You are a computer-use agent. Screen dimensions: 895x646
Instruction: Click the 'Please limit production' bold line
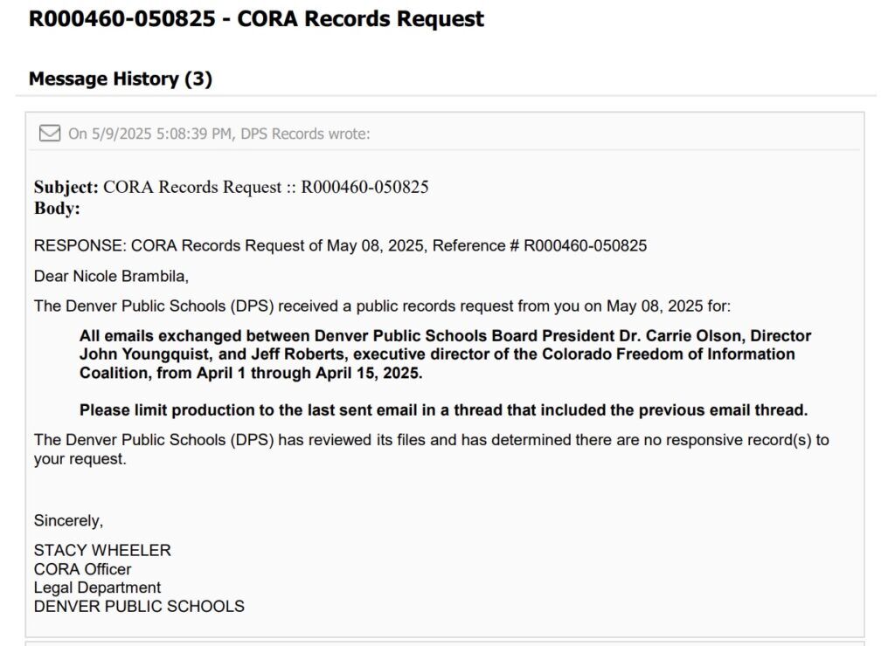click(x=443, y=410)
